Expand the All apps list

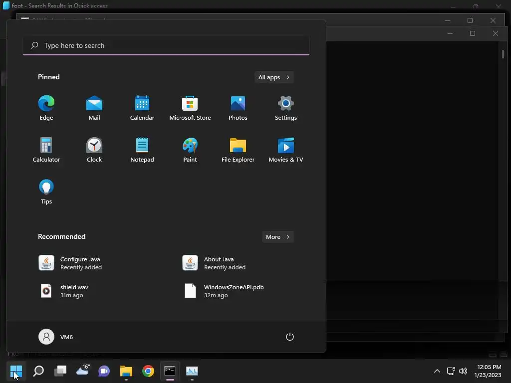(274, 77)
